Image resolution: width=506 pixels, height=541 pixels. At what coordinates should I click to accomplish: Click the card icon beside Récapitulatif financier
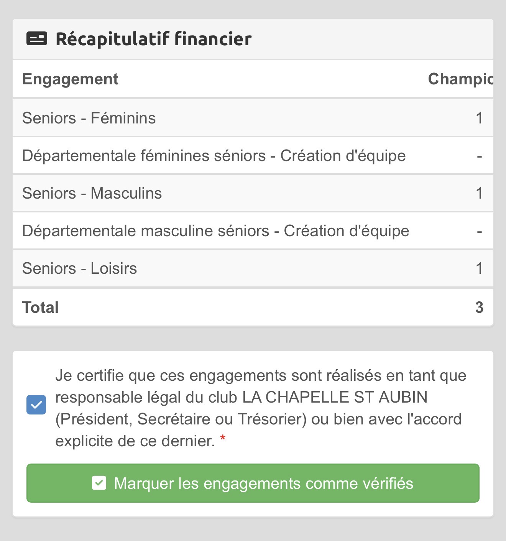[37, 39]
